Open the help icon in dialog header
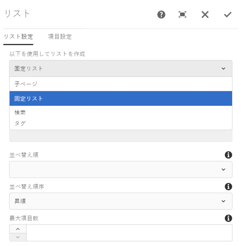Viewport: 244px width, 246px height. [x=161, y=15]
